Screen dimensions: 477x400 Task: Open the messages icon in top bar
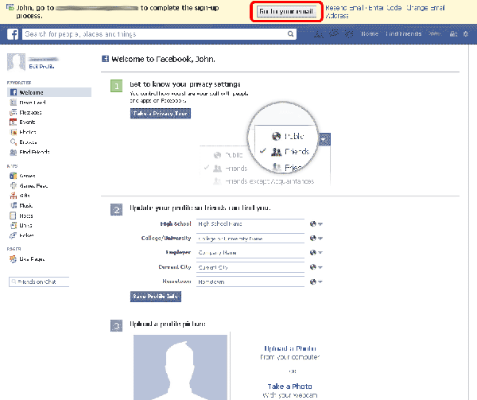click(334, 33)
